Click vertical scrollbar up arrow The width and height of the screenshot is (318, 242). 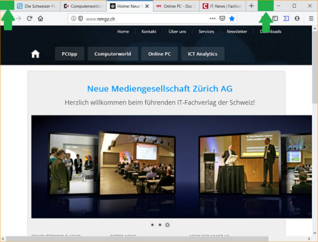tap(315, 29)
